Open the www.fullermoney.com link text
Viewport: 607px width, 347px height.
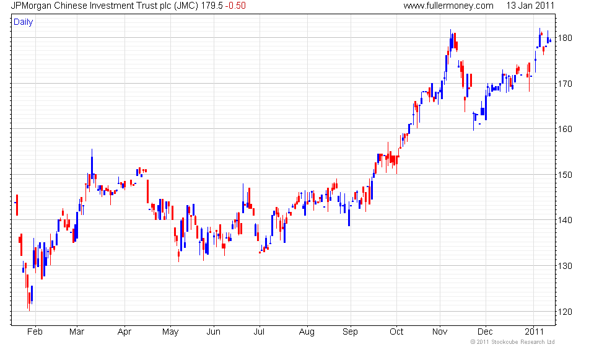(x=448, y=6)
